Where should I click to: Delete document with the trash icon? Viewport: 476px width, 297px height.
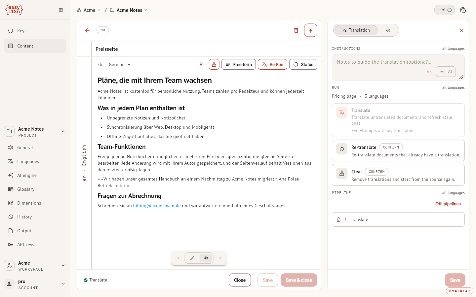[x=296, y=30]
